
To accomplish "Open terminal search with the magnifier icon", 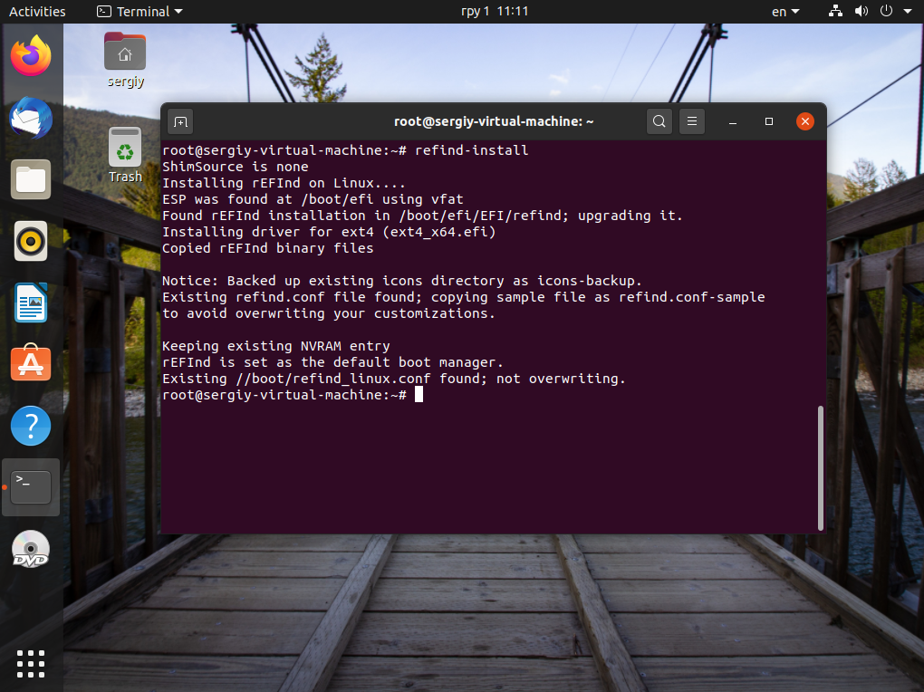I will point(659,121).
